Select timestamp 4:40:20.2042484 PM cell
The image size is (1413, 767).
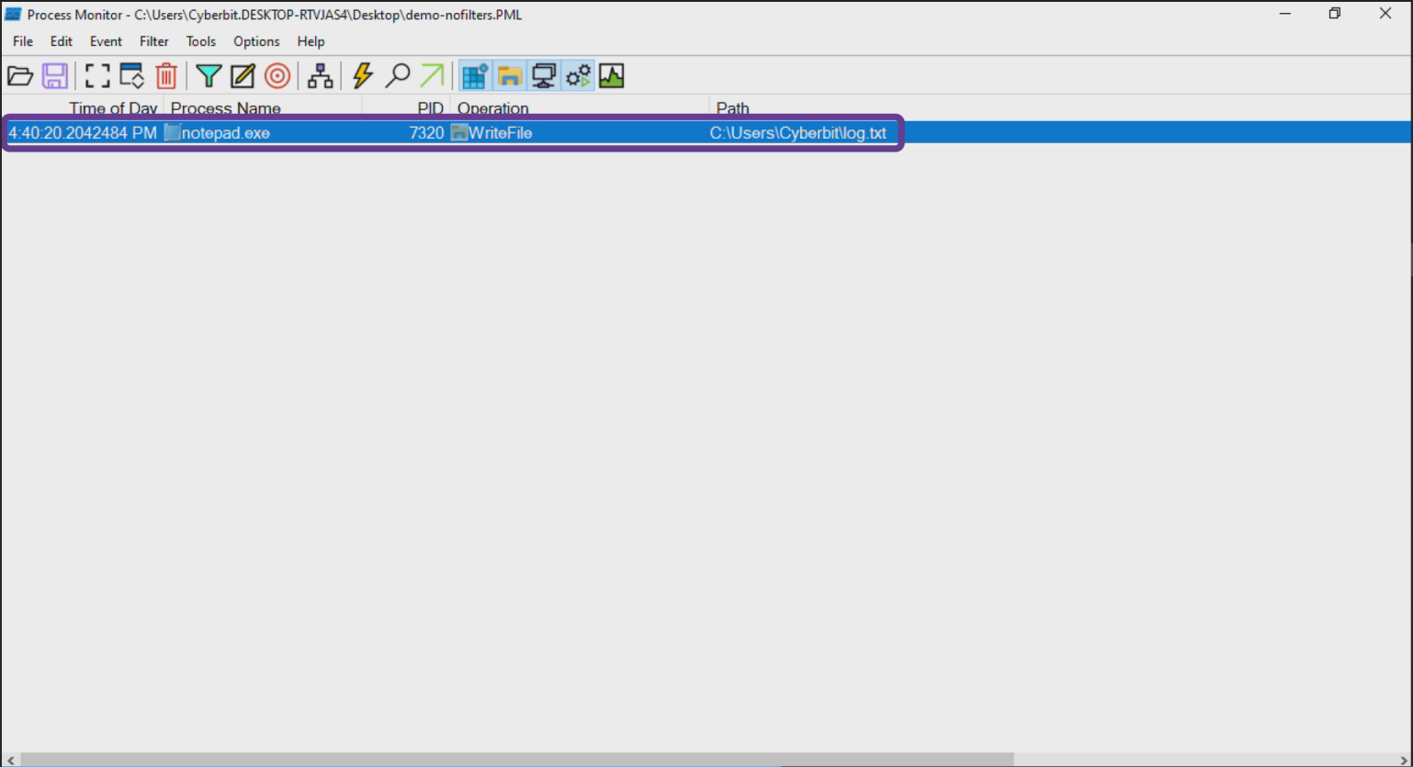click(x=83, y=133)
